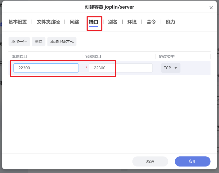Switch to the 能力 tab

[x=170, y=22]
